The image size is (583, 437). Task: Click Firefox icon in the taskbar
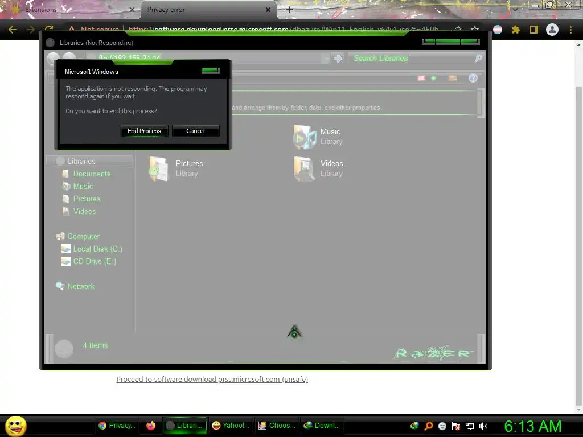150,426
